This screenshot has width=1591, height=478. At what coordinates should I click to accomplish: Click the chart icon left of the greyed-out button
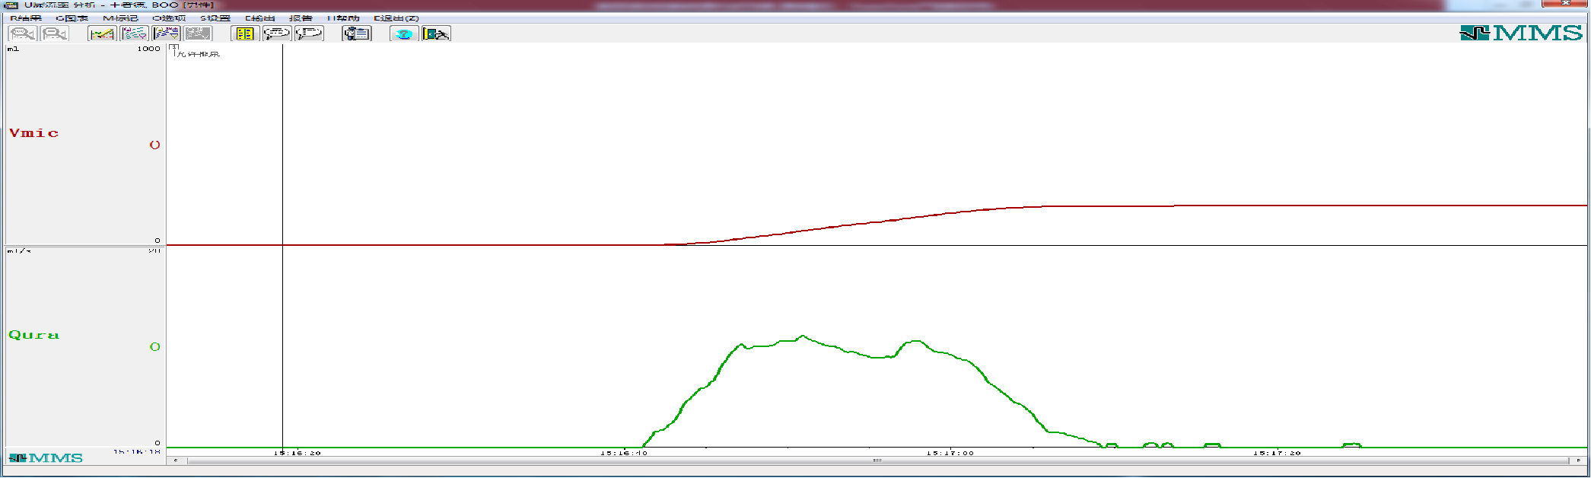pyautogui.click(x=166, y=33)
